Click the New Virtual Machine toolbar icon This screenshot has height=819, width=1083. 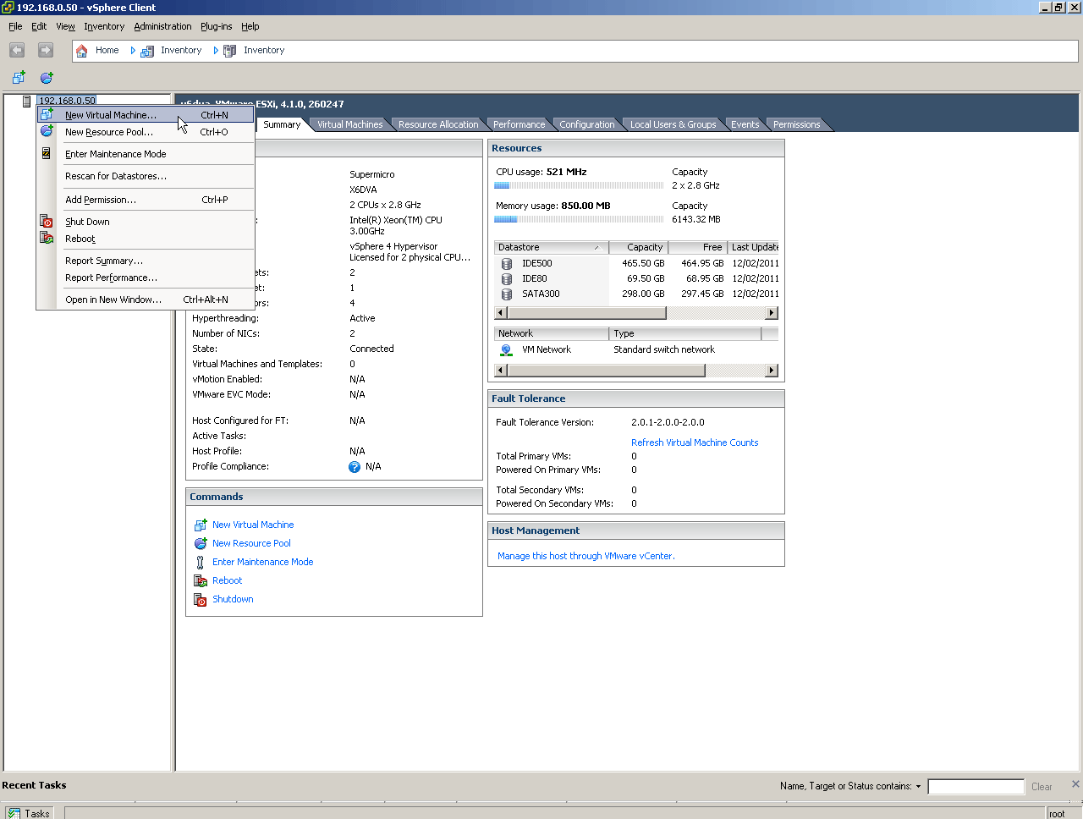19,78
